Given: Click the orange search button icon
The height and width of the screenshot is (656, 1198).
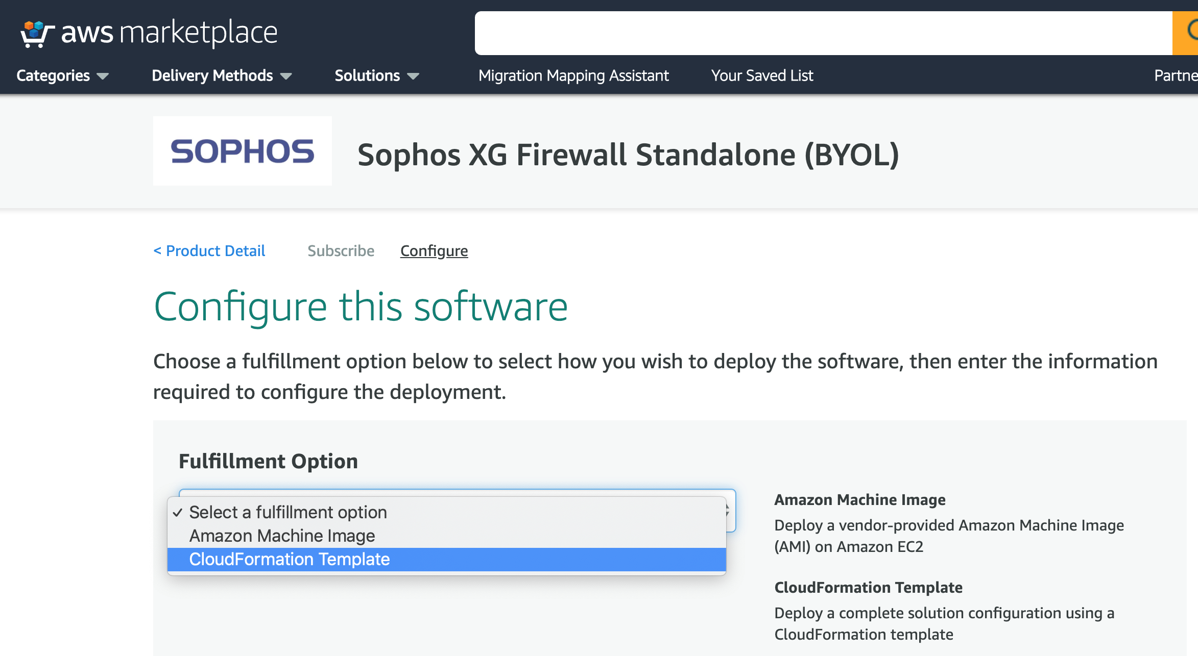Looking at the screenshot, I should [1185, 33].
